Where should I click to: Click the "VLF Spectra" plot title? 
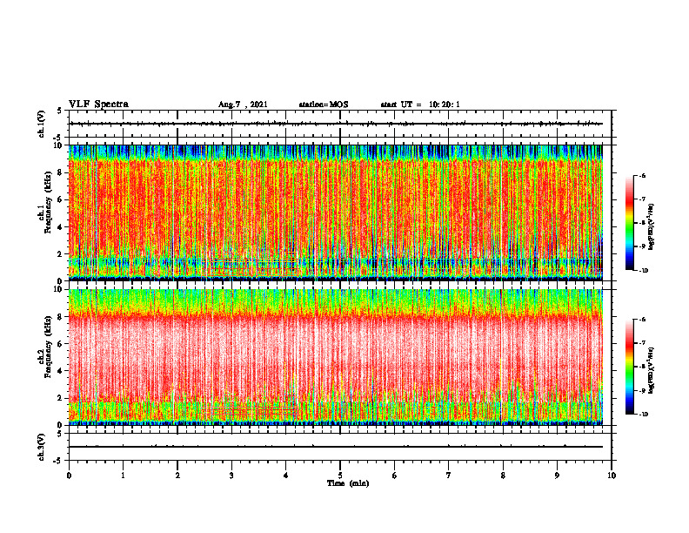[98, 105]
